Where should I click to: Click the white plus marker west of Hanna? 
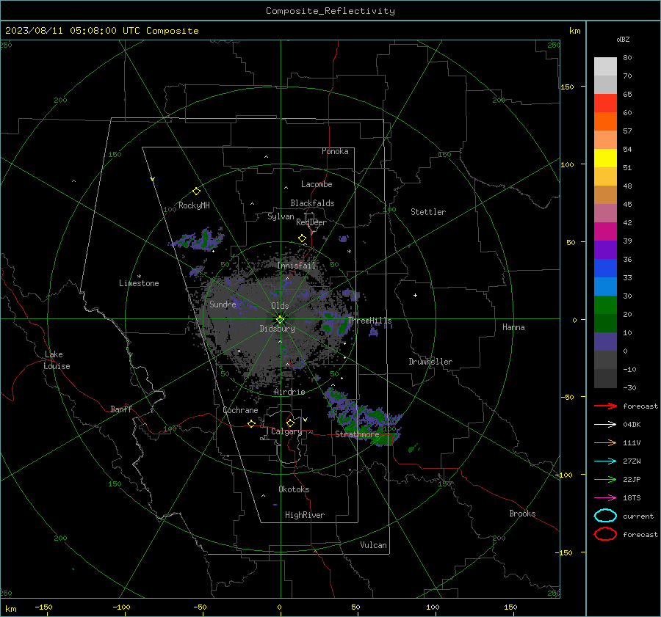click(x=415, y=295)
